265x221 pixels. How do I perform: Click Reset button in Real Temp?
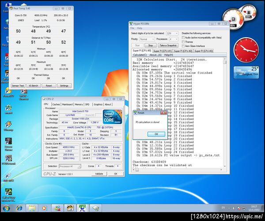click(49, 85)
